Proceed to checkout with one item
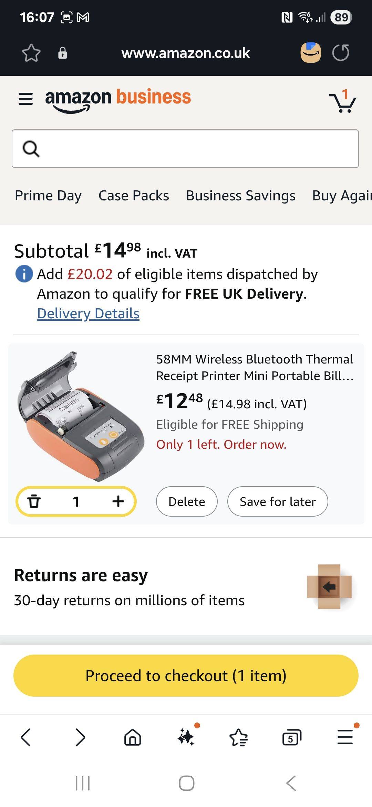Viewport: 372px width, 807px height. [186, 676]
